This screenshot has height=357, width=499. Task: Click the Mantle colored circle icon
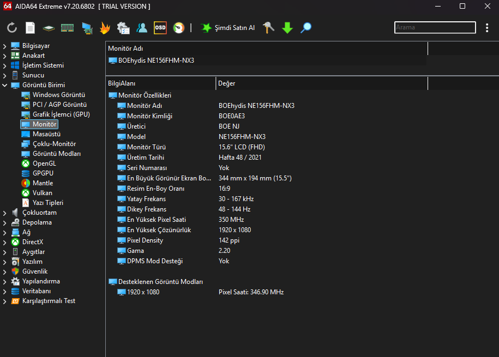tap(26, 183)
